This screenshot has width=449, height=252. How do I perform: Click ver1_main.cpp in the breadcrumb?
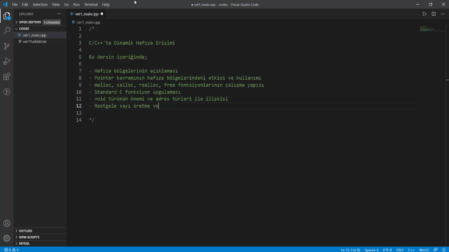88,22
